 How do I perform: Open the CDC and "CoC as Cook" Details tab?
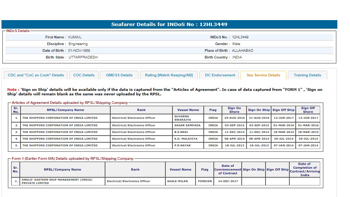(x=36, y=75)
